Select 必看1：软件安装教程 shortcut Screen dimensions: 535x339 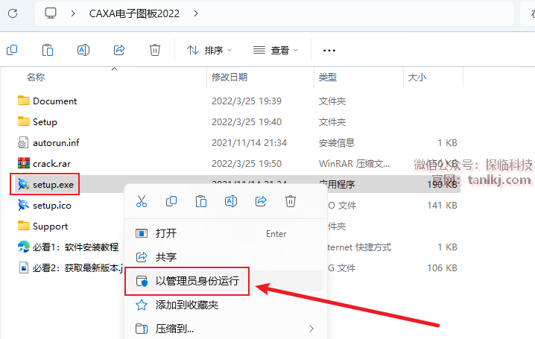click(75, 247)
